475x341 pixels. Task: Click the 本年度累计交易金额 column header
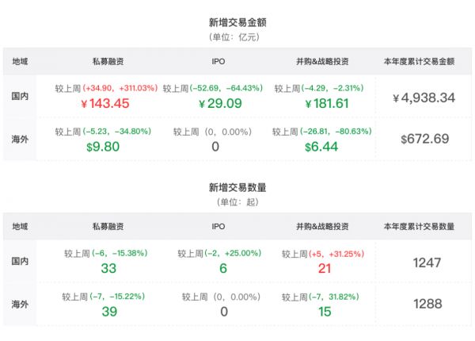[424, 61]
